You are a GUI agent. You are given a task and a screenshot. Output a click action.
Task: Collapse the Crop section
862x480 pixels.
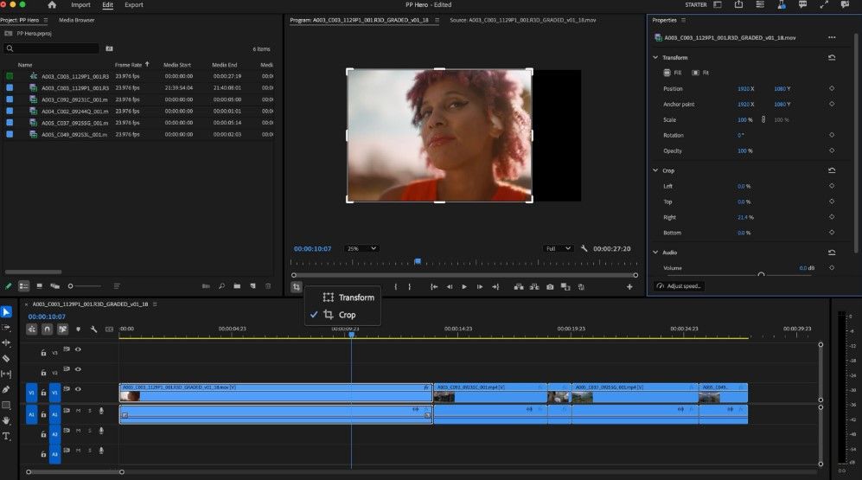pyautogui.click(x=655, y=170)
